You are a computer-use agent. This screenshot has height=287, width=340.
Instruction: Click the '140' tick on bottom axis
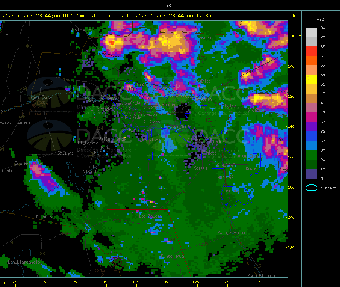(256, 282)
